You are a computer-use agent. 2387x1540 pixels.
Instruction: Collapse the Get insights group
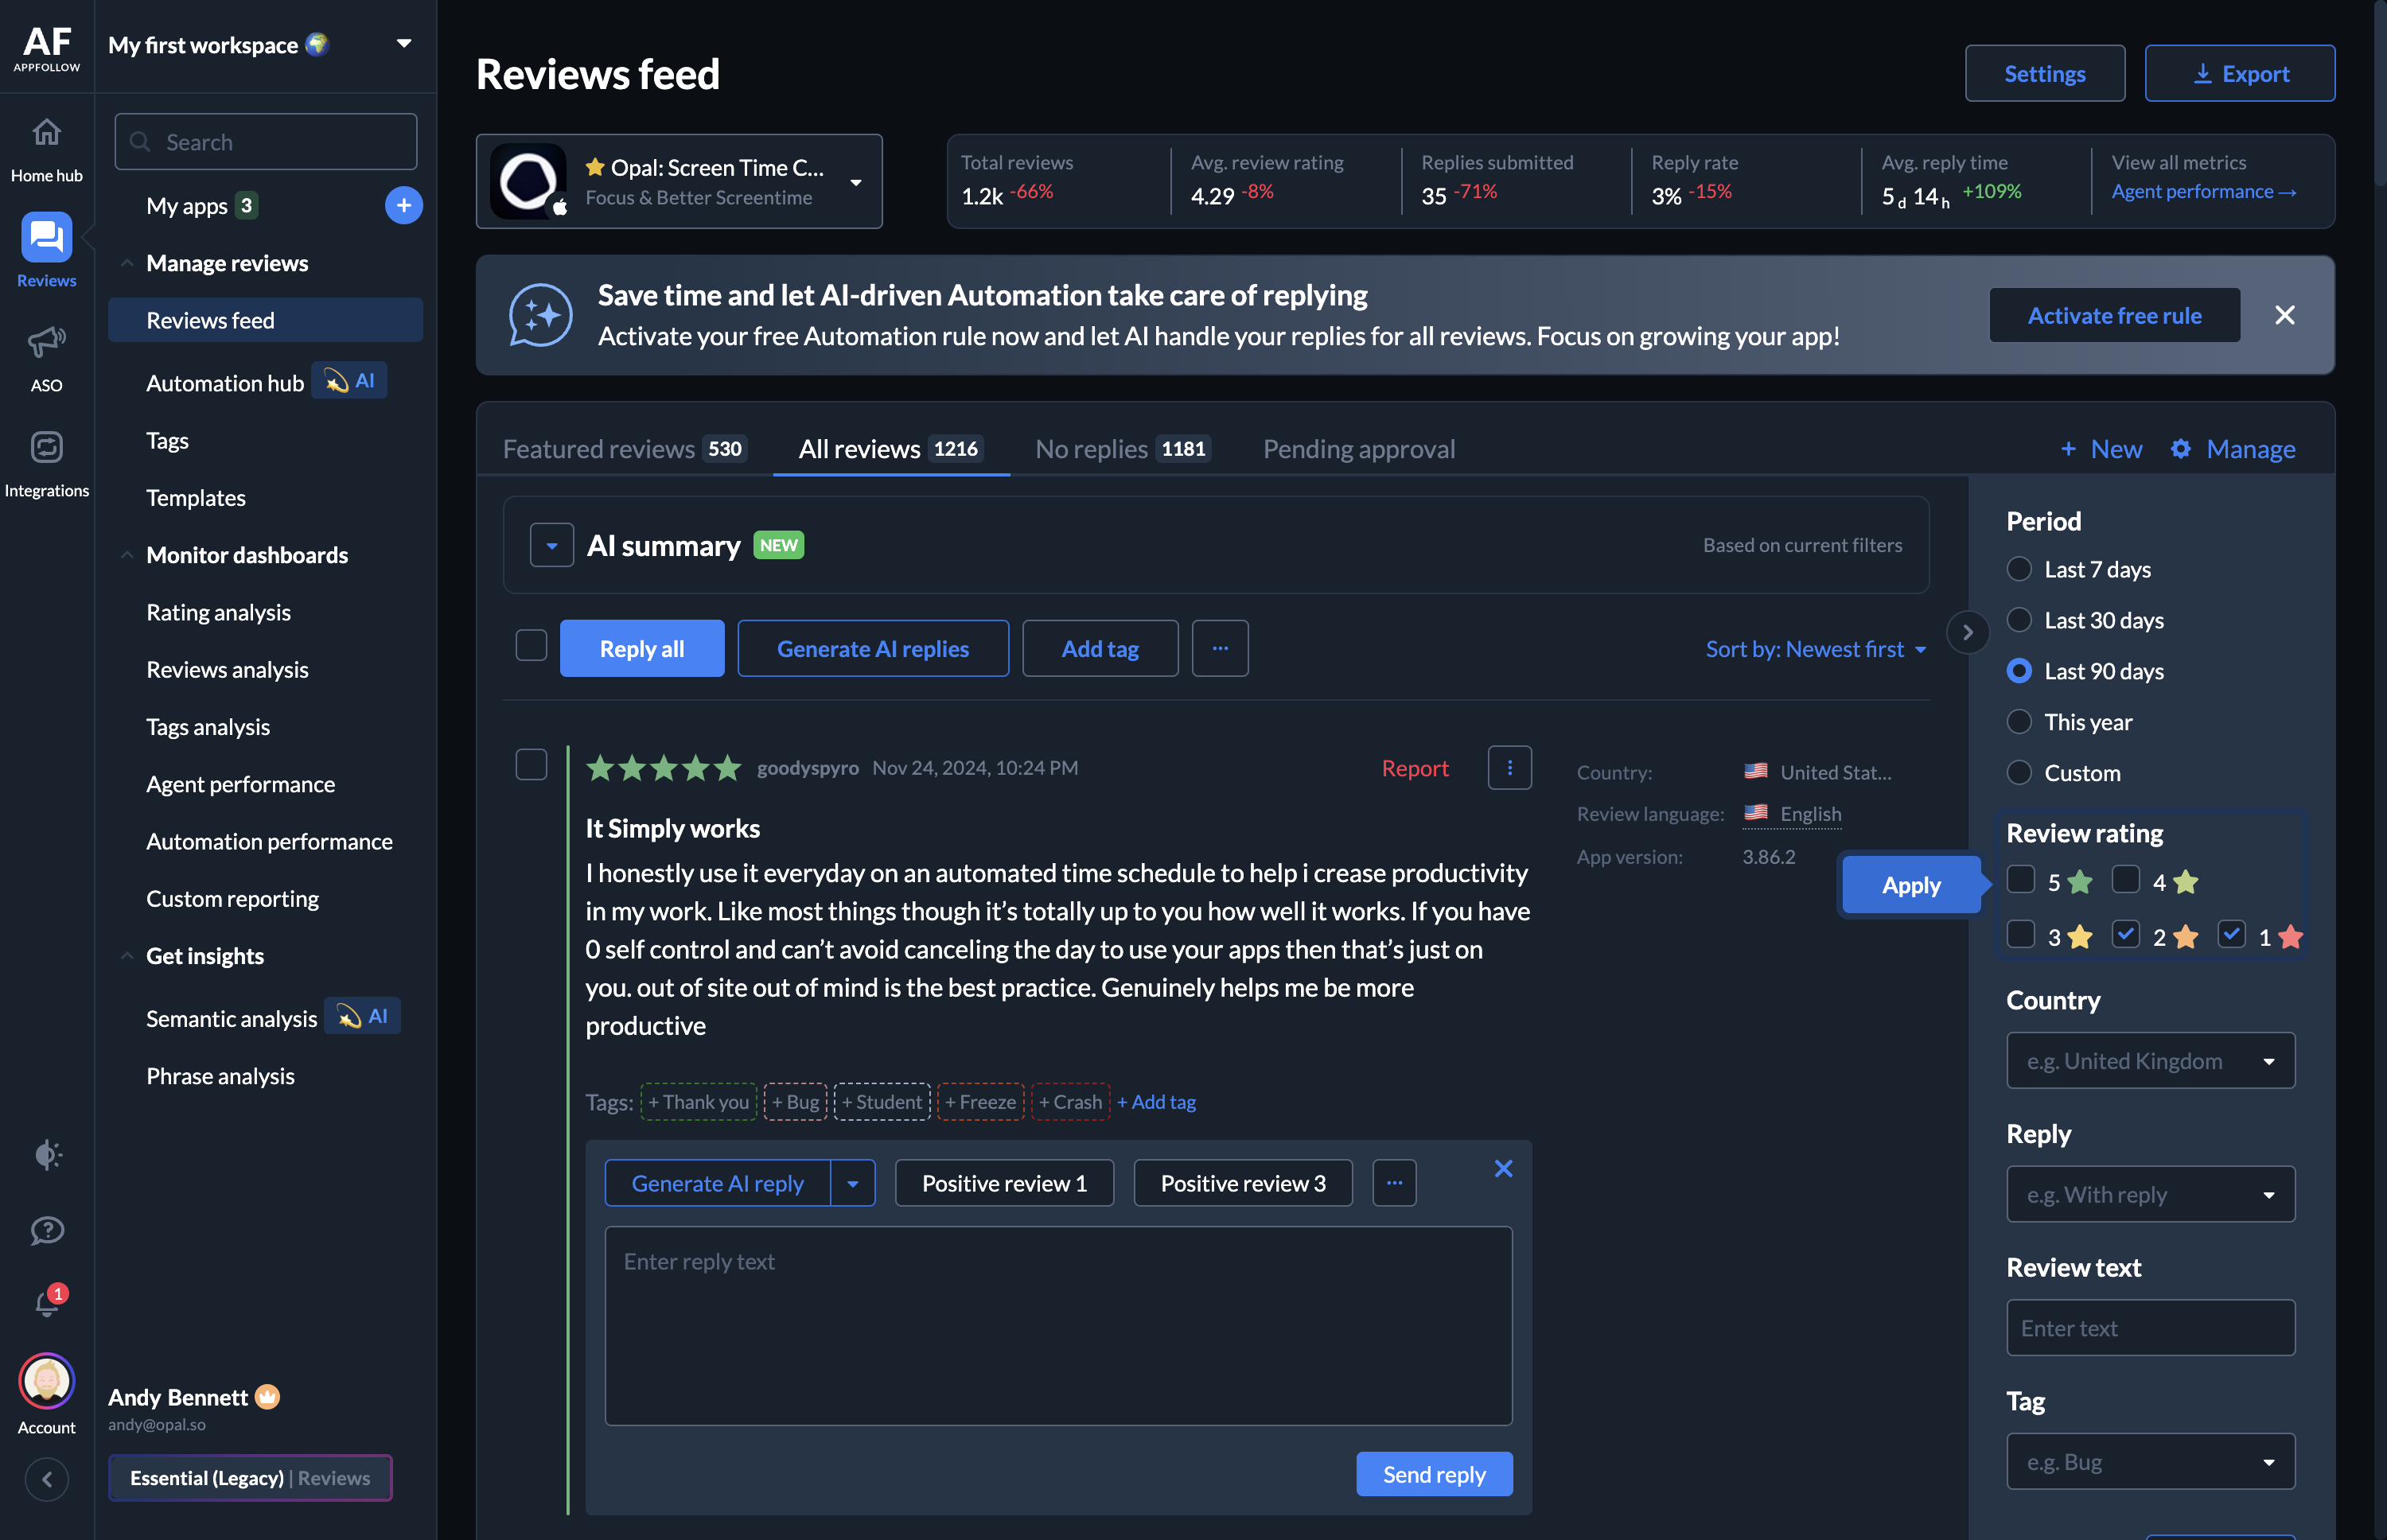[127, 956]
